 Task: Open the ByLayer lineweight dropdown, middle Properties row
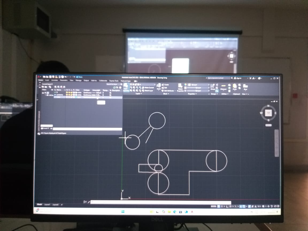[x=198, y=88]
